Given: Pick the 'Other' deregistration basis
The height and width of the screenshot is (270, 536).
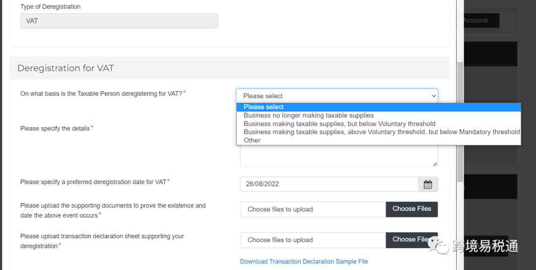Looking at the screenshot, I should 252,140.
